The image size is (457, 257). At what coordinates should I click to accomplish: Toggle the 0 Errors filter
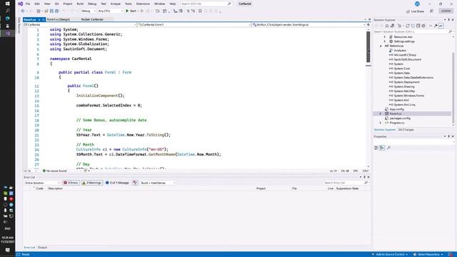pos(71,183)
